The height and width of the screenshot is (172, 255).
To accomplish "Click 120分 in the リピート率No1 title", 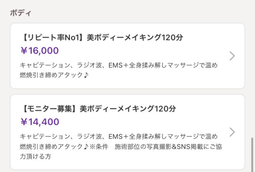I will [x=171, y=37].
